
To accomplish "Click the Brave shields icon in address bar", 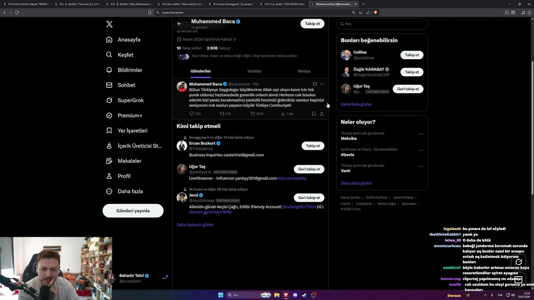I will tap(375, 12).
